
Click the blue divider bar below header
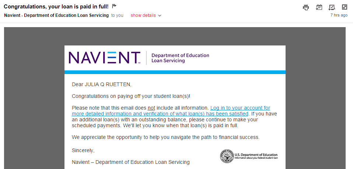click(x=175, y=72)
